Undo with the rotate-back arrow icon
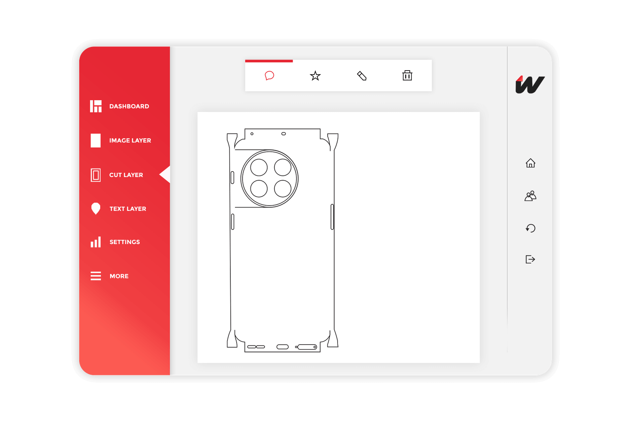Viewport: 631px width, 427px height. (531, 228)
